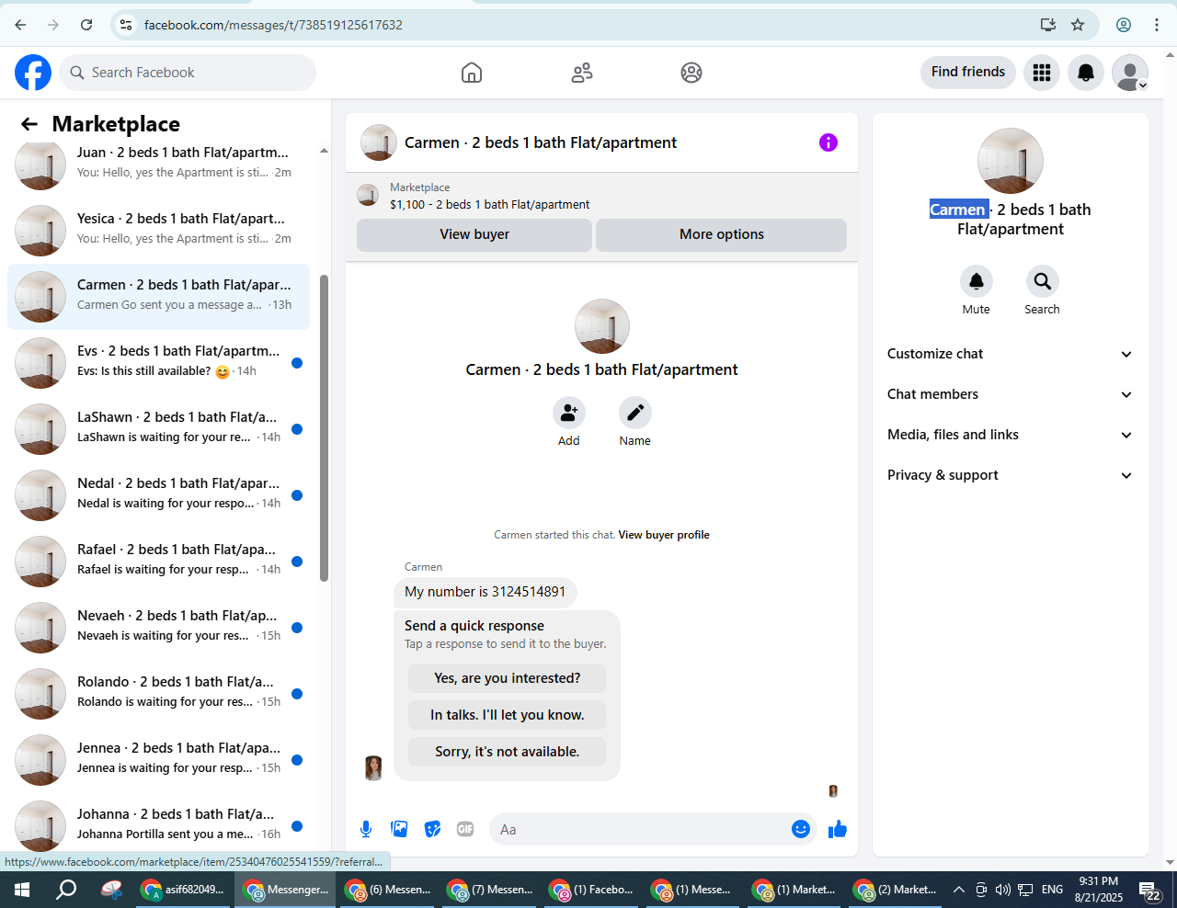
Task: Open Chrome's three-dot menu
Action: click(1157, 25)
